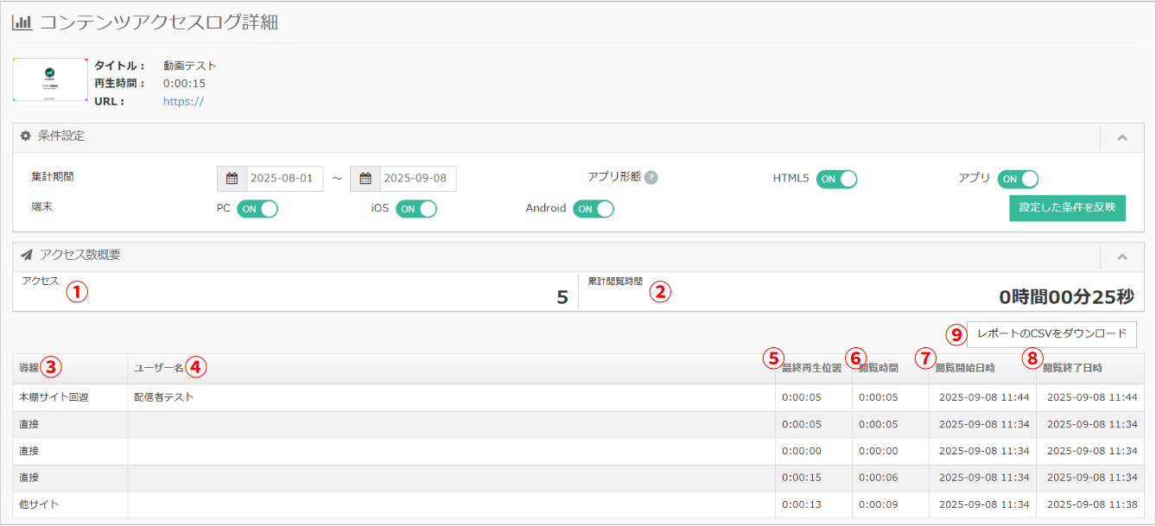Collapse the 条件設定 panel
This screenshot has width=1156, height=526.
[1121, 137]
